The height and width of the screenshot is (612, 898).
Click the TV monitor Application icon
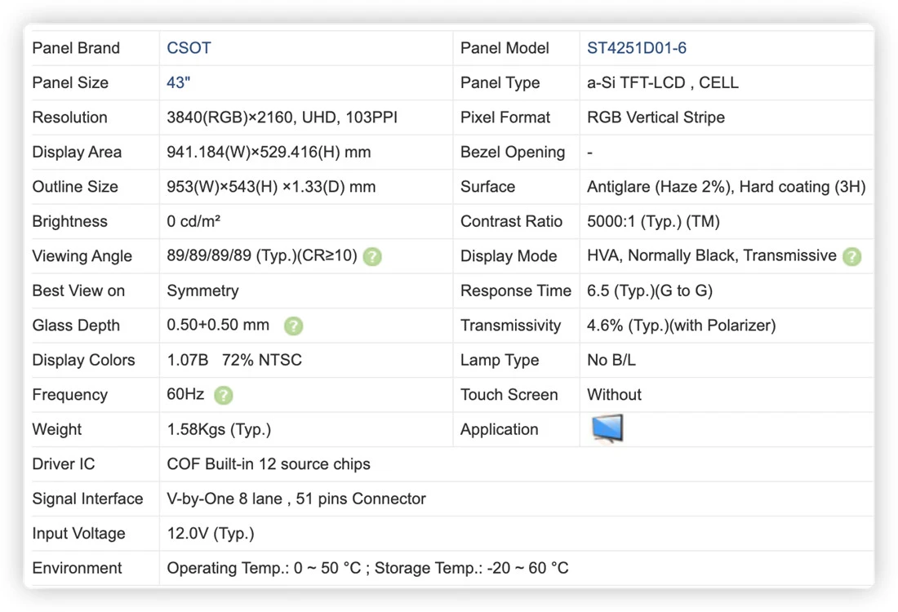click(607, 428)
